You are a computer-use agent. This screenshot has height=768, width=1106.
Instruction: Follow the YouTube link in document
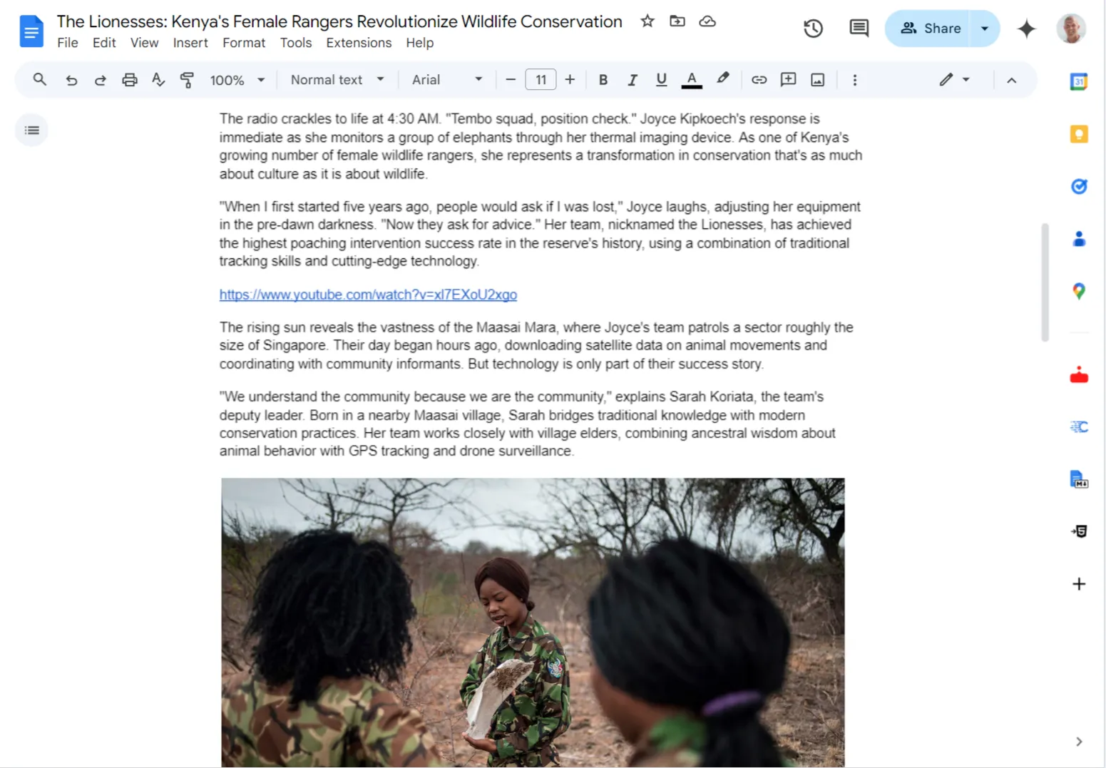(x=368, y=295)
